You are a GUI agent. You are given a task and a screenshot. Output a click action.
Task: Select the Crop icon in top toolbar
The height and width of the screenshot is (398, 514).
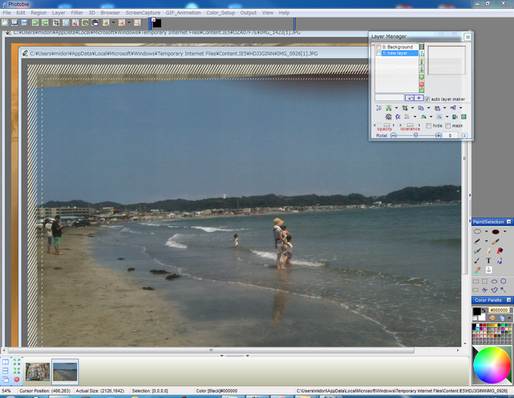(x=57, y=22)
